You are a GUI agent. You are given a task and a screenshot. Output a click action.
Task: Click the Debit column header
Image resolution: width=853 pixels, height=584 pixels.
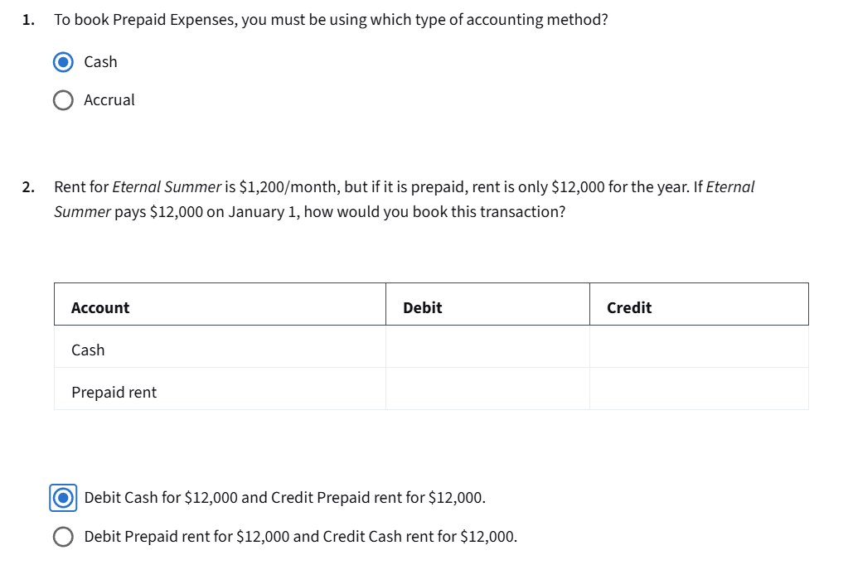coord(423,306)
